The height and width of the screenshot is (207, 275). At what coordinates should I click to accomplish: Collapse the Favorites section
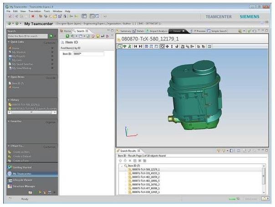point(9,121)
